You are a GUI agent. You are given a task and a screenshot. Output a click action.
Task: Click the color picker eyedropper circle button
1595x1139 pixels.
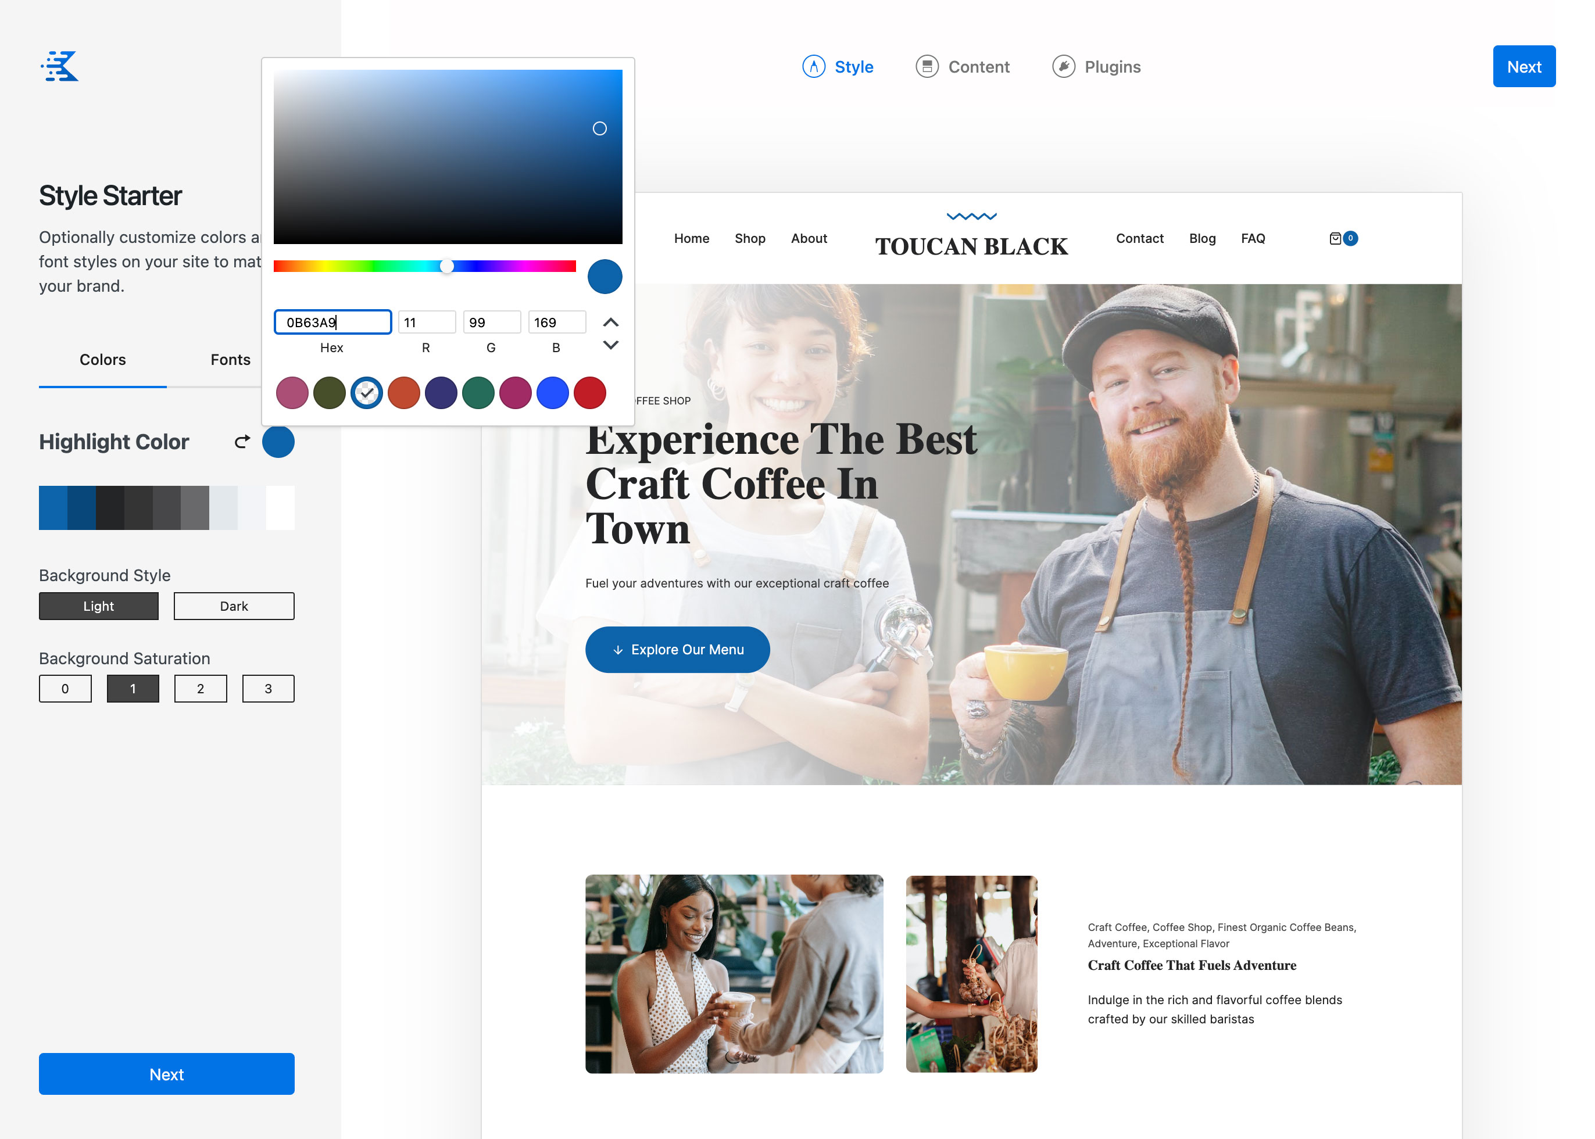[x=605, y=276]
